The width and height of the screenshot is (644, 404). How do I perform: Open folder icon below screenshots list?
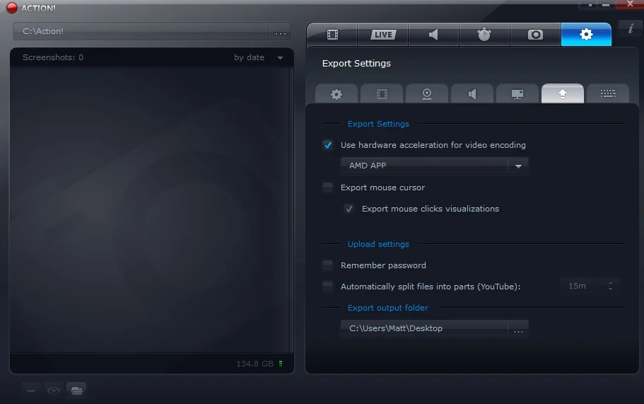[x=77, y=391]
